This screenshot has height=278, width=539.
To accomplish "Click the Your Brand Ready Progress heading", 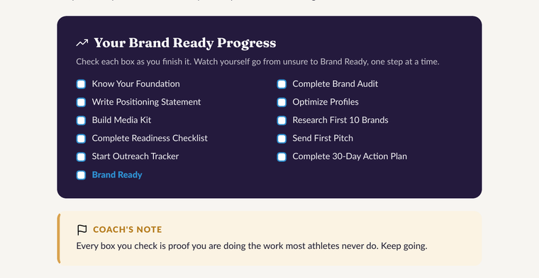I will coord(185,43).
